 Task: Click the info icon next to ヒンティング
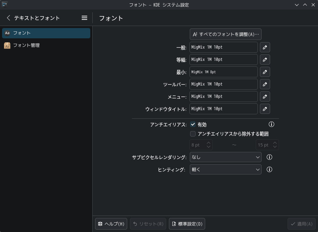click(269, 169)
